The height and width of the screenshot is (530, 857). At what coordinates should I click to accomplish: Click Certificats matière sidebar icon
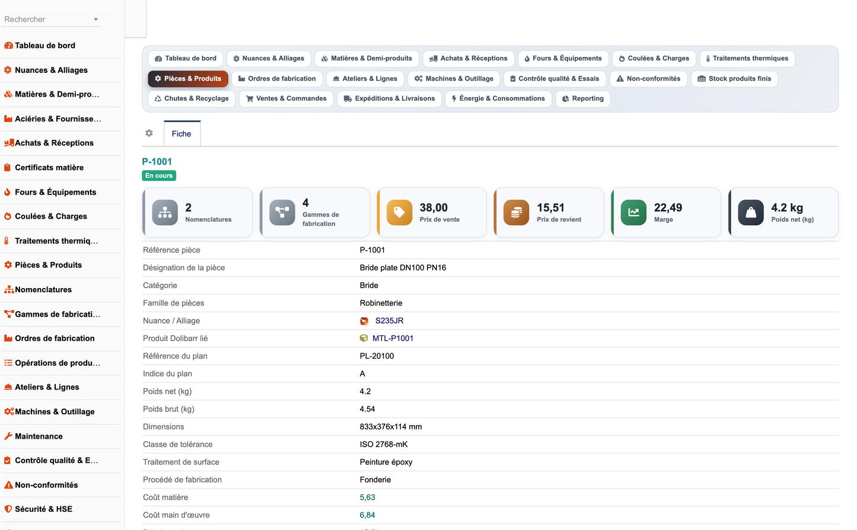point(8,168)
